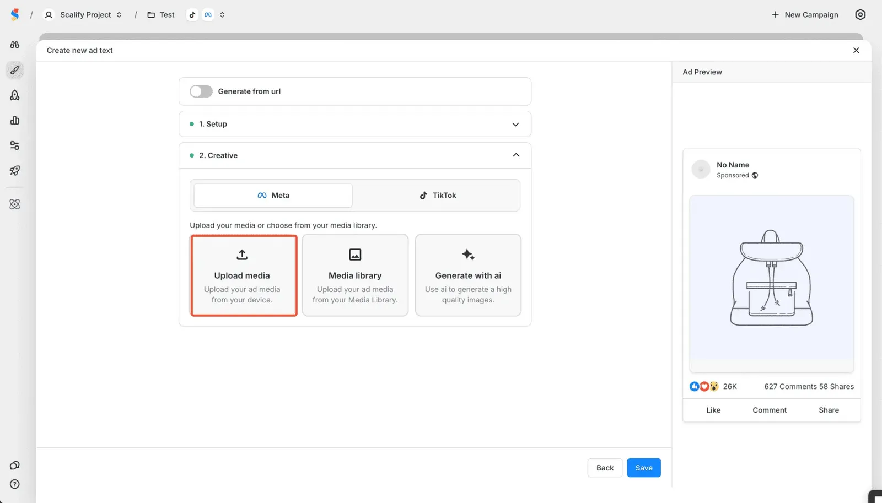882x503 pixels.
Task: Click the settings hexagon icon top right
Action: point(860,15)
